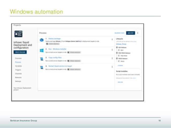Image resolution: width=171 pixels, height=128 pixels.
Task: Click the Create Release button
Action: click(20, 52)
